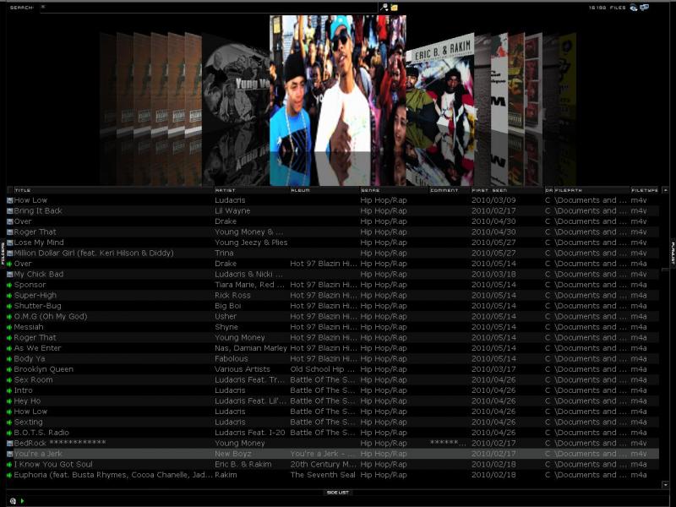The height and width of the screenshot is (507, 676).
Task: Open search options magnifier icon
Action: point(384,7)
